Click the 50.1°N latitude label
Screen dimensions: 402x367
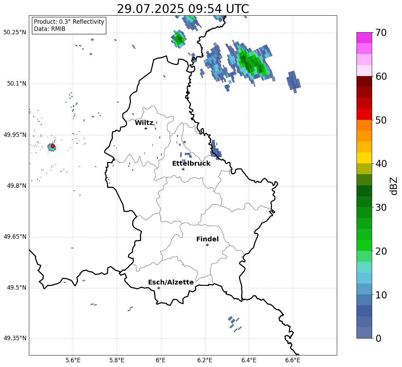tap(17, 84)
